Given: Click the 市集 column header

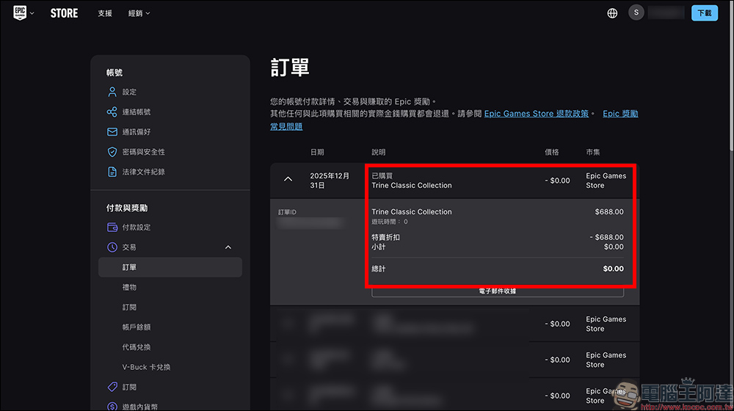Looking at the screenshot, I should 592,152.
